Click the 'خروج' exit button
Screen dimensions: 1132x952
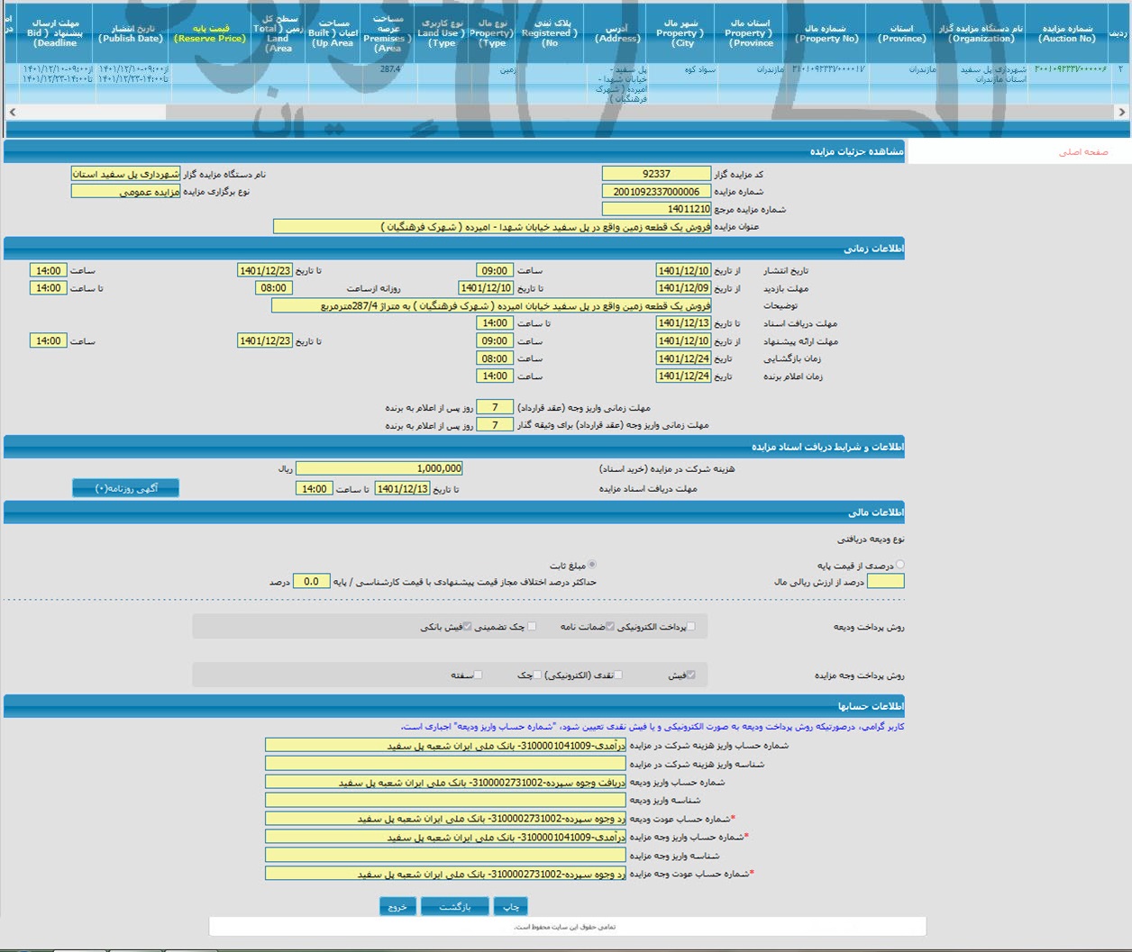397,906
